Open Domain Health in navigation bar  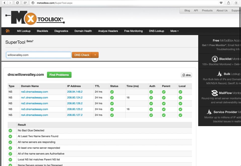pos(83,31)
